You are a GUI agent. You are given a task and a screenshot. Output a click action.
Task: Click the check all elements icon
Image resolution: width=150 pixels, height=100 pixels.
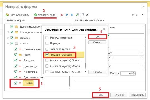click(77, 15)
